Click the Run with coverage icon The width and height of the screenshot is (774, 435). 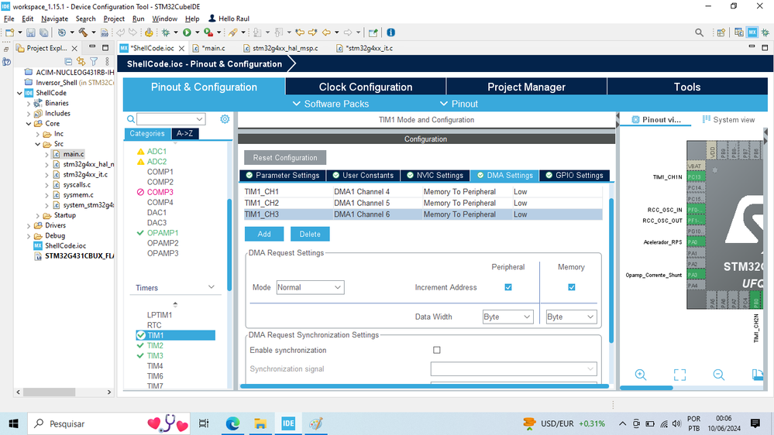click(208, 33)
